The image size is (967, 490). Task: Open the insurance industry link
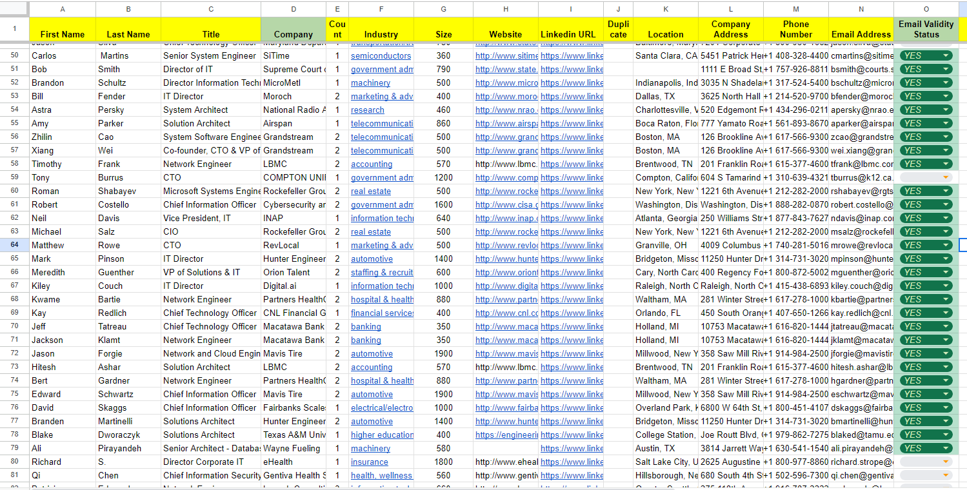[370, 462]
